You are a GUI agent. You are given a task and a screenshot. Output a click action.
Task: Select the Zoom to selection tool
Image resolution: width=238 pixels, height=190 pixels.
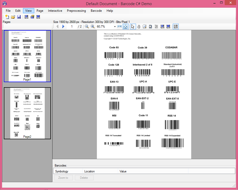[145, 27]
